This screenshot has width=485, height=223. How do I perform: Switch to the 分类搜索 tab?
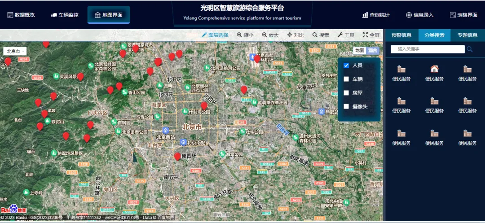click(x=435, y=35)
